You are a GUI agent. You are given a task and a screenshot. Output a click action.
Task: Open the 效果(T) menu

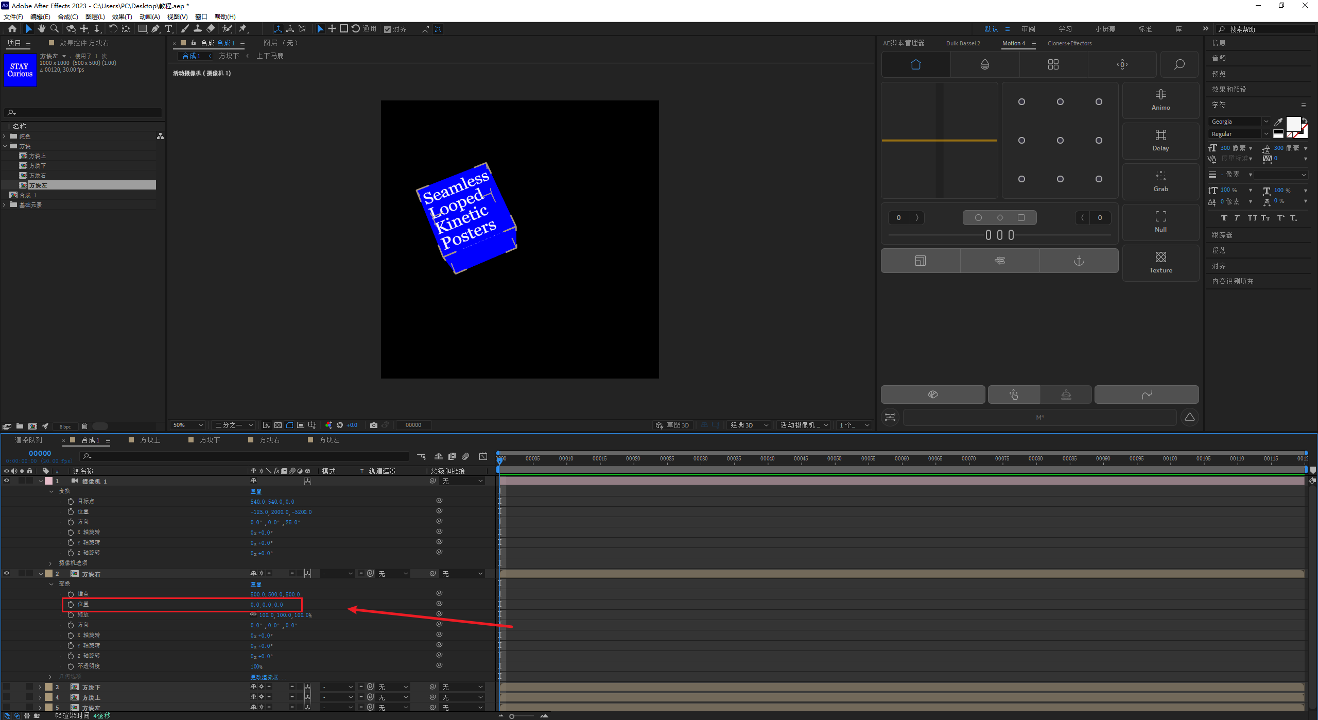122,16
